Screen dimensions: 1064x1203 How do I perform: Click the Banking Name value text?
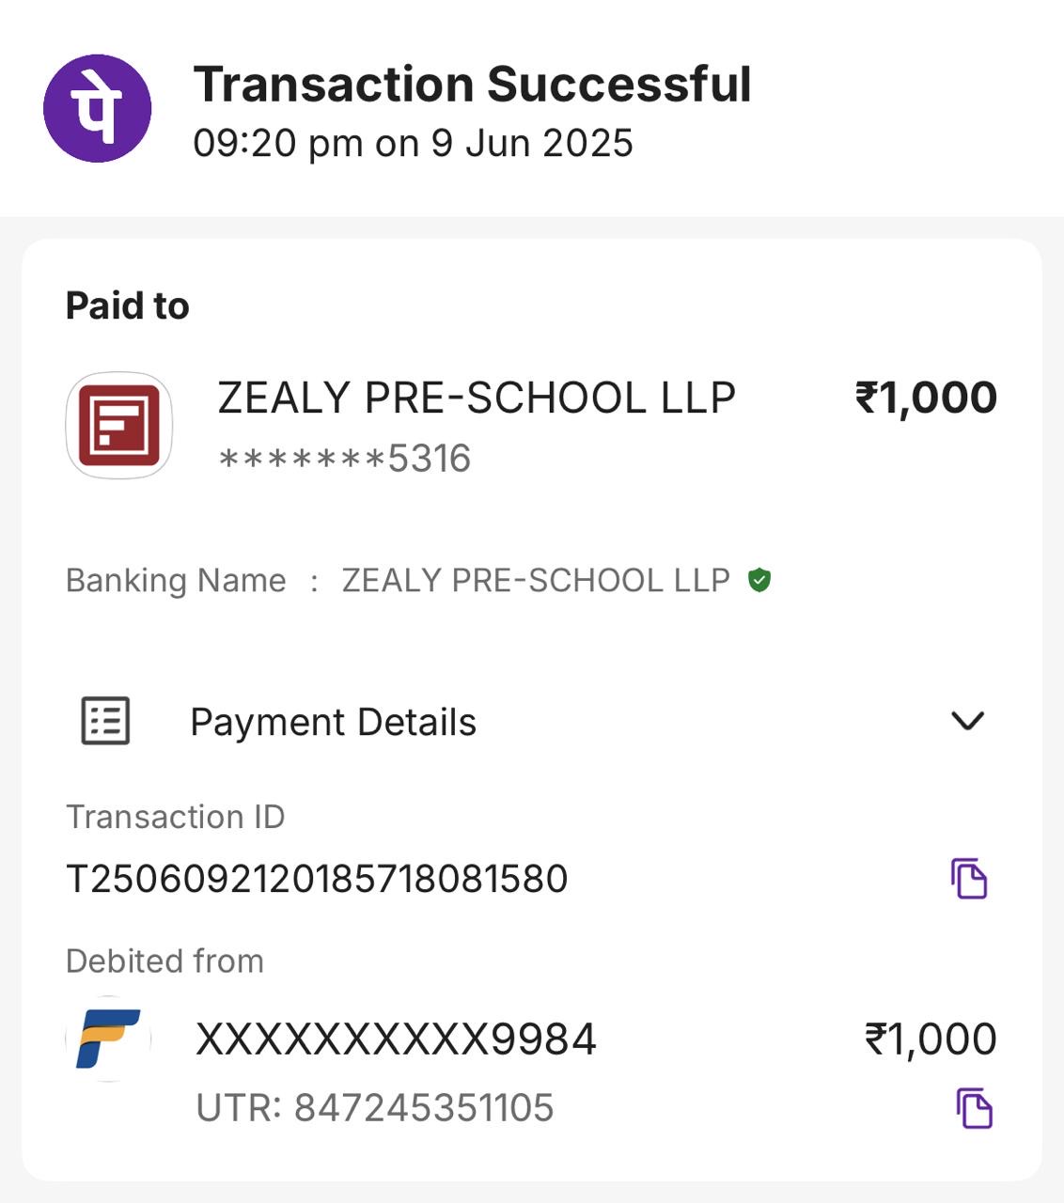[x=536, y=581]
